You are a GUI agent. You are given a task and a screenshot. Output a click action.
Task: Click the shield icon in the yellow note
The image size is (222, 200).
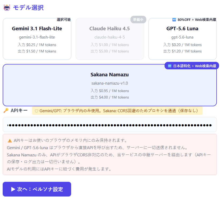tap(37, 111)
